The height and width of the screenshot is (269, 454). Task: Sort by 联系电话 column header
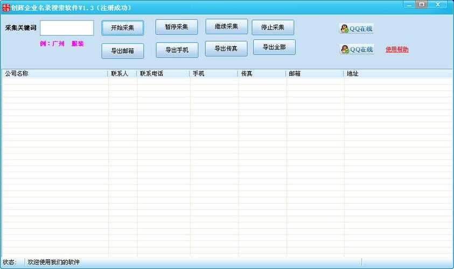(163, 74)
